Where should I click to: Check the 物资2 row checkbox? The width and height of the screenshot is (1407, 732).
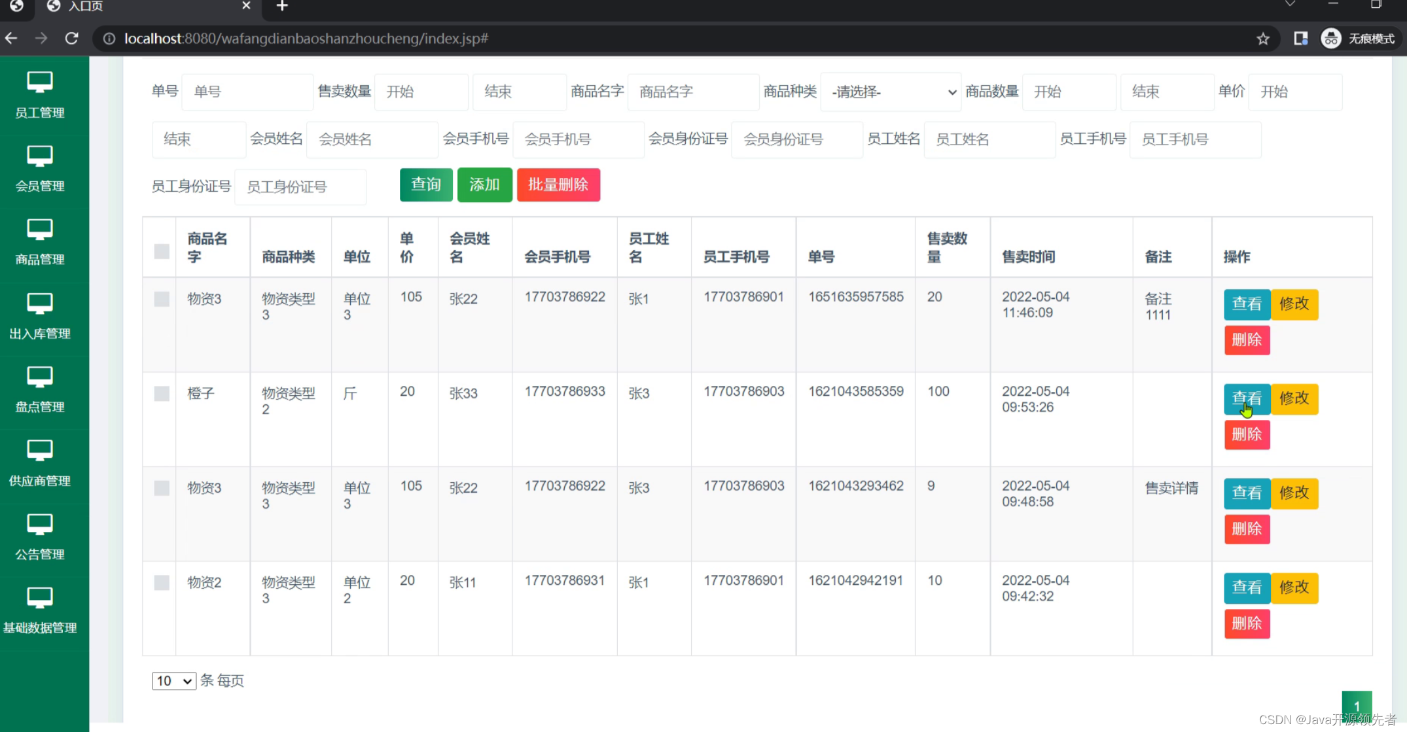point(162,582)
